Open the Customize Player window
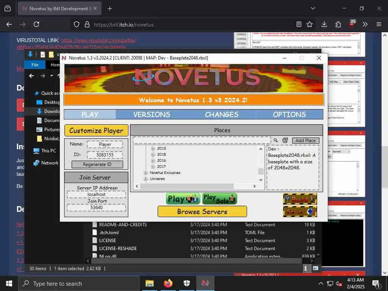Screen dimensions: 388x291 pyautogui.click(x=96, y=130)
